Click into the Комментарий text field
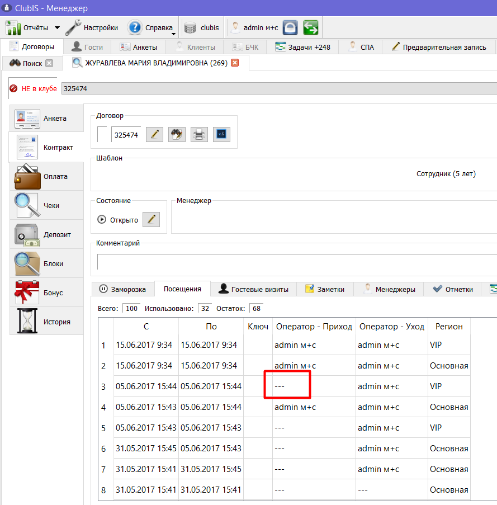This screenshot has height=505, width=497. tap(297, 262)
